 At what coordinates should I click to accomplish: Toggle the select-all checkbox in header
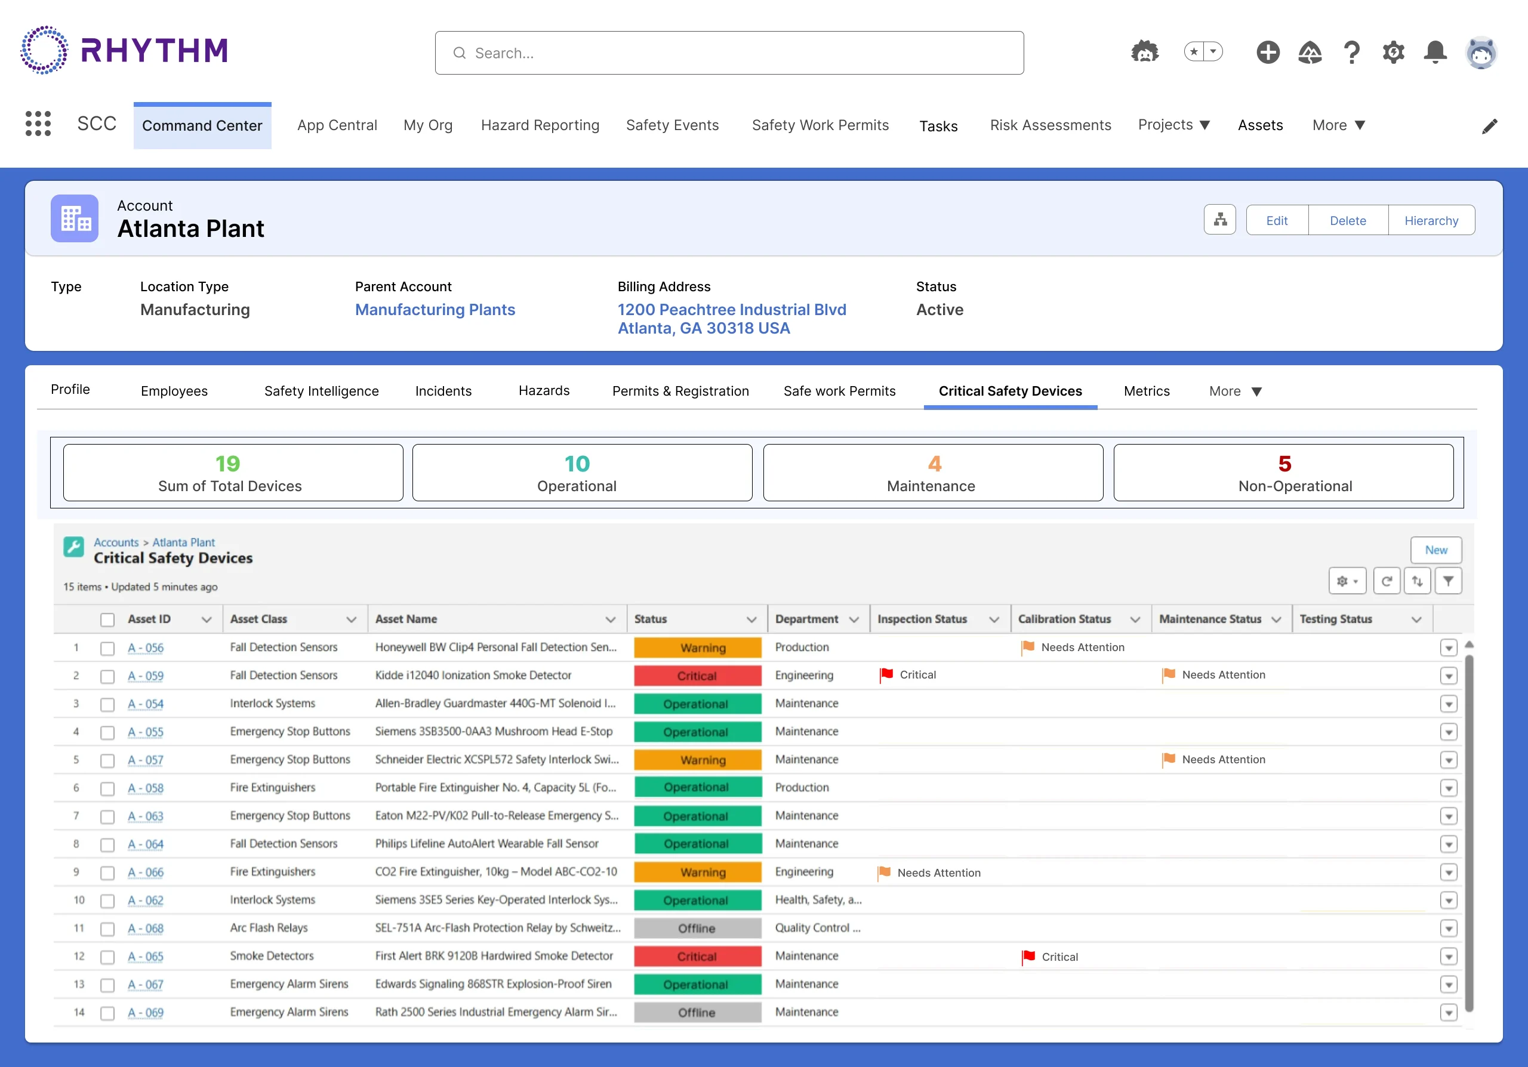(107, 619)
